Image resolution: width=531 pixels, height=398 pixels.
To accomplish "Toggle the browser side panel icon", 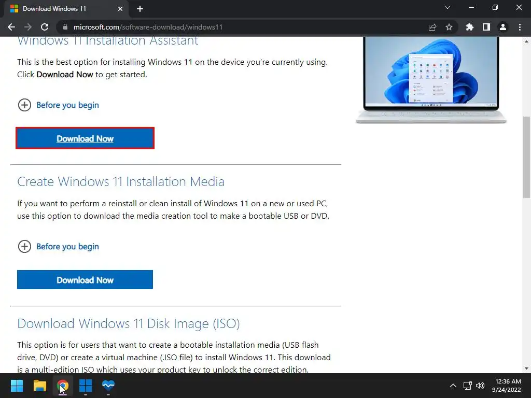I will point(486,27).
